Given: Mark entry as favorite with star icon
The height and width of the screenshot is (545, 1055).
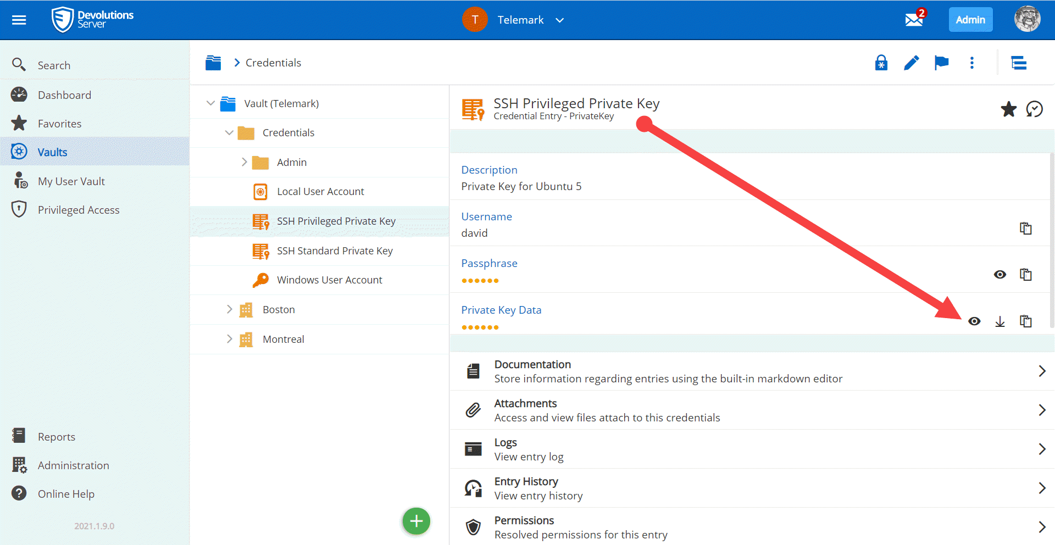Looking at the screenshot, I should (x=1008, y=109).
